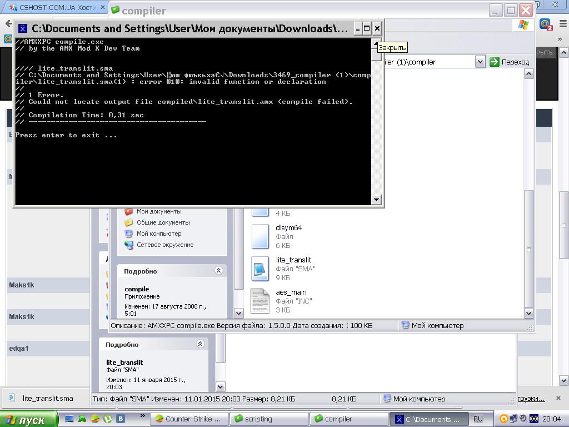The width and height of the screenshot is (569, 427).
Task: Open the aes_main INC file icon
Action: (x=260, y=301)
